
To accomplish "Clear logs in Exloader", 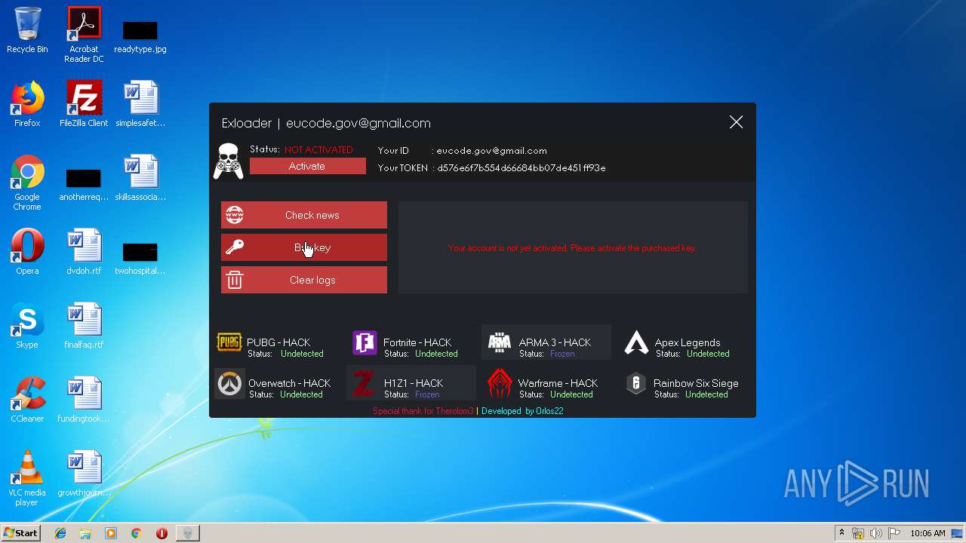I will tap(304, 280).
